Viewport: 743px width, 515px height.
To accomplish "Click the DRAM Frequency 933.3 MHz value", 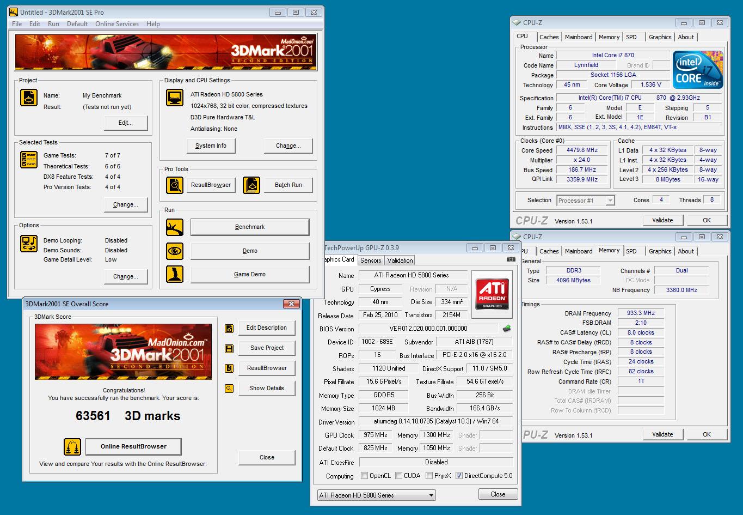I will pos(641,313).
